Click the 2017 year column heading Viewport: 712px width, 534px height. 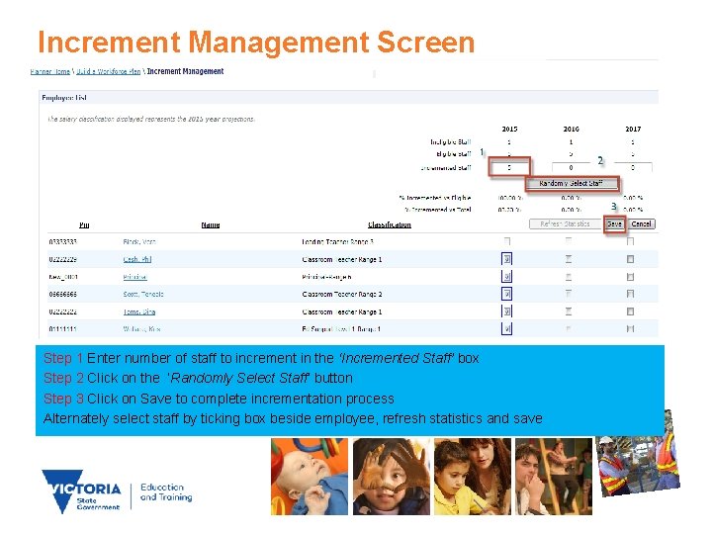tap(633, 129)
